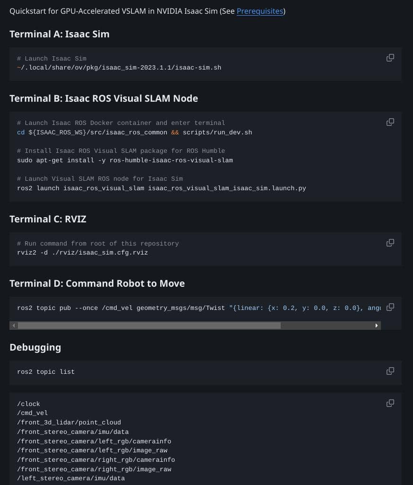Click the Terminal D: Command Robot to Move heading

pos(97,283)
